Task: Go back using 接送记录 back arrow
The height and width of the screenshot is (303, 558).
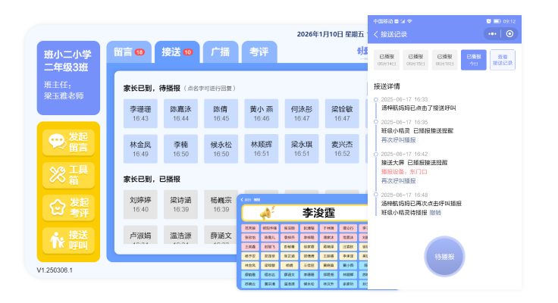Action: 376,34
